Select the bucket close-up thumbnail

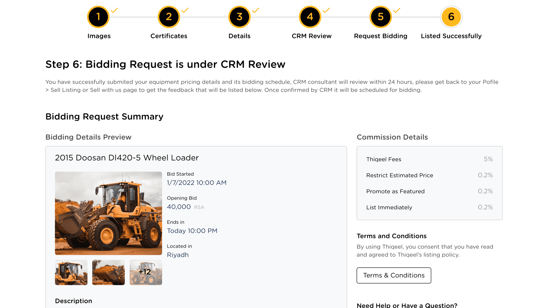[108, 272]
